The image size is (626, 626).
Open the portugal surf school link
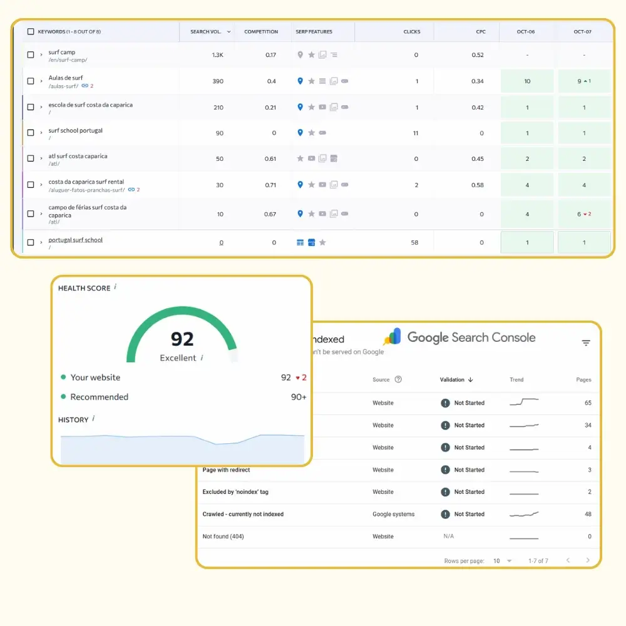[x=75, y=240]
